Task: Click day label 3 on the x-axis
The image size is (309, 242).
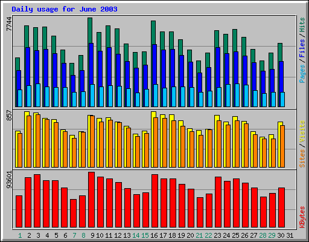Action: pyautogui.click(x=38, y=235)
